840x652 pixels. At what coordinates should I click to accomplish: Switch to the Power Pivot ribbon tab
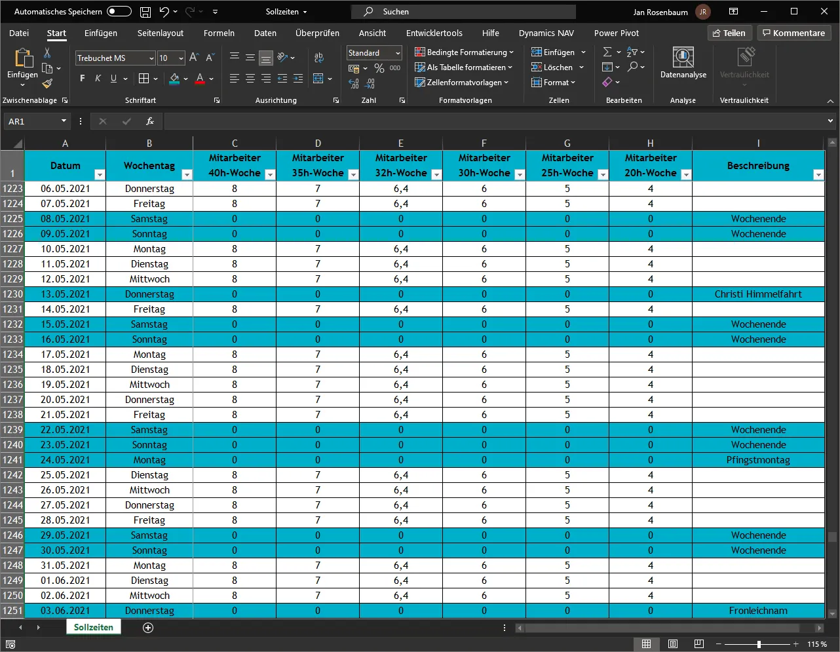[617, 33]
